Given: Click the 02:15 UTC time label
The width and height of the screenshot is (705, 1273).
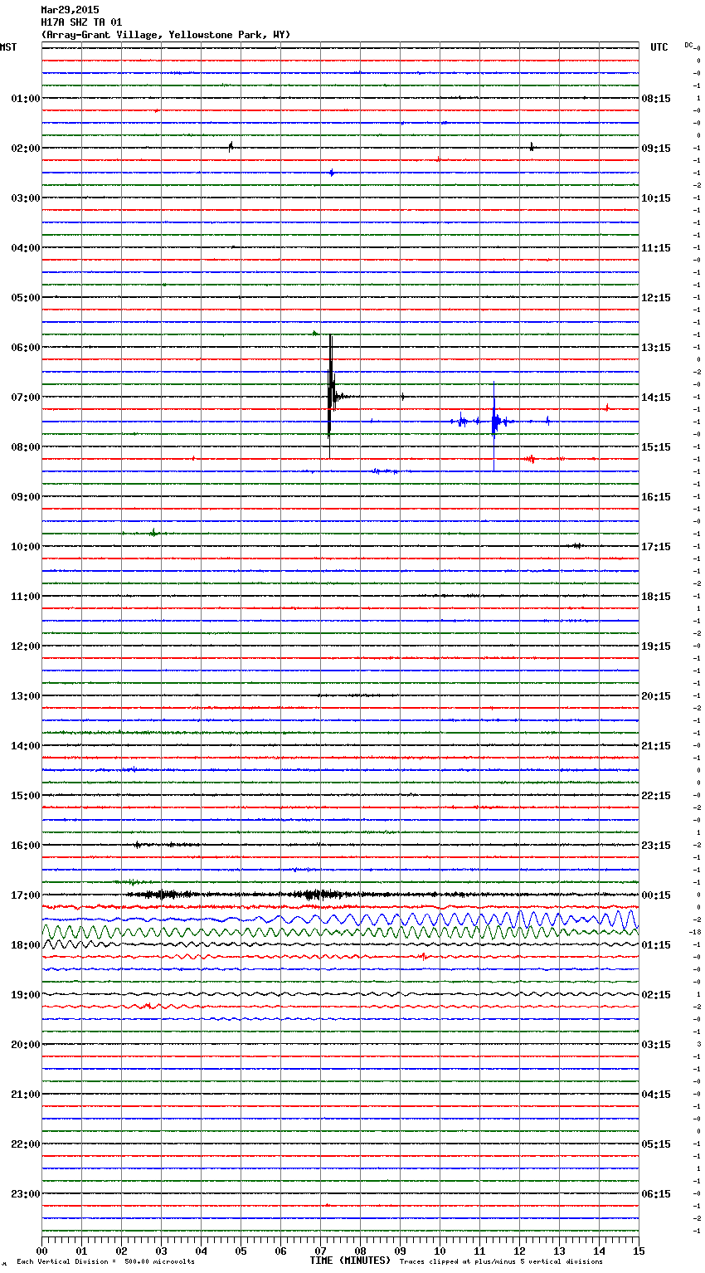Looking at the screenshot, I should [656, 995].
